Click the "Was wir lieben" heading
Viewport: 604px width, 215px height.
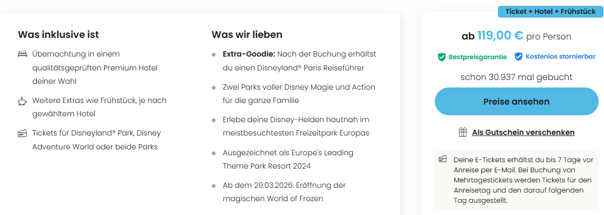[x=247, y=35]
